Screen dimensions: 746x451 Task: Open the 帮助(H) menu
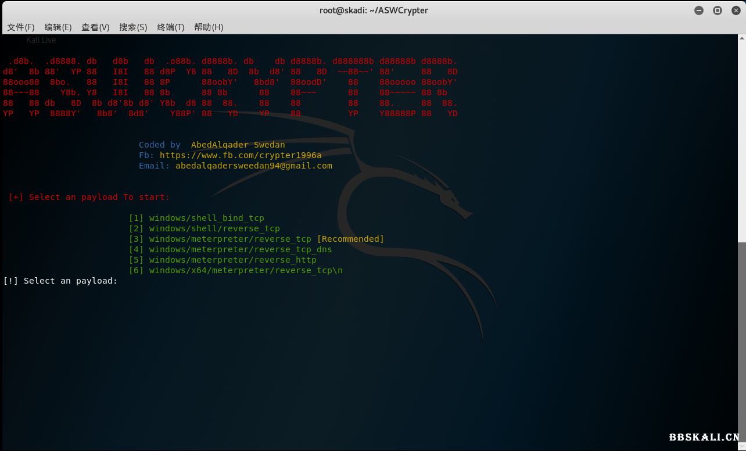(209, 27)
